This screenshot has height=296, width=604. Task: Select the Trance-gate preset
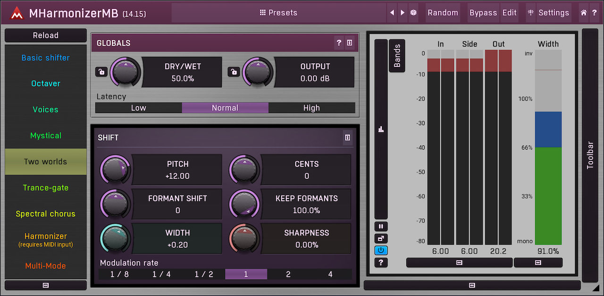[x=46, y=188]
